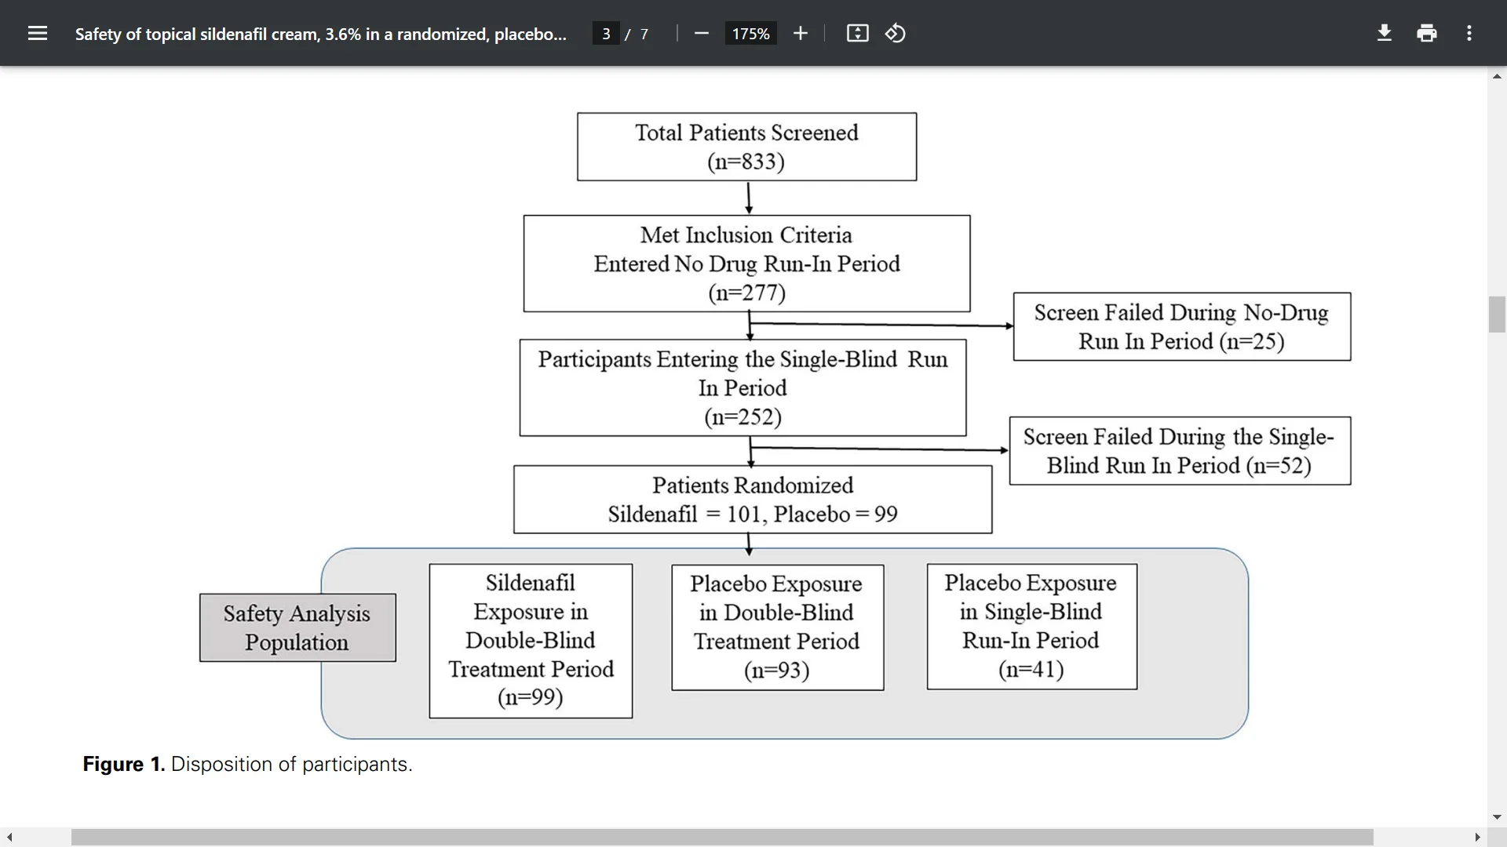The image size is (1507, 847).
Task: Click the vertical scrollbar thumb
Action: 1497,314
